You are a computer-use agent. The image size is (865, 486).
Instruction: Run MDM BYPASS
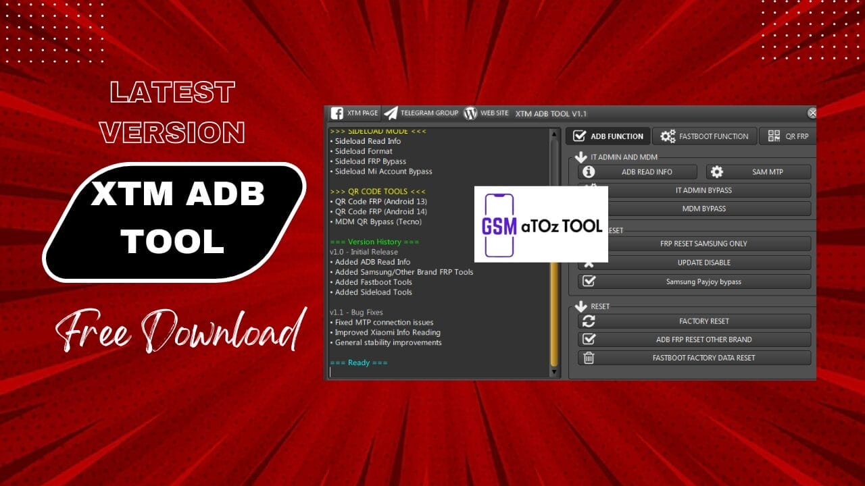tap(695, 209)
